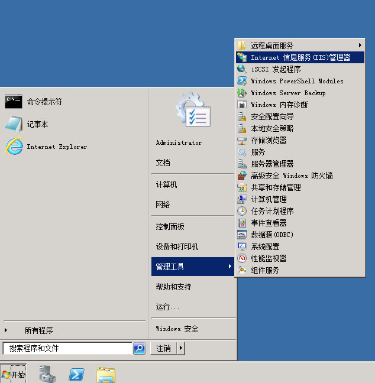This screenshot has height=383, width=375.
Task: Click the search magnifier button
Action: pos(140,348)
